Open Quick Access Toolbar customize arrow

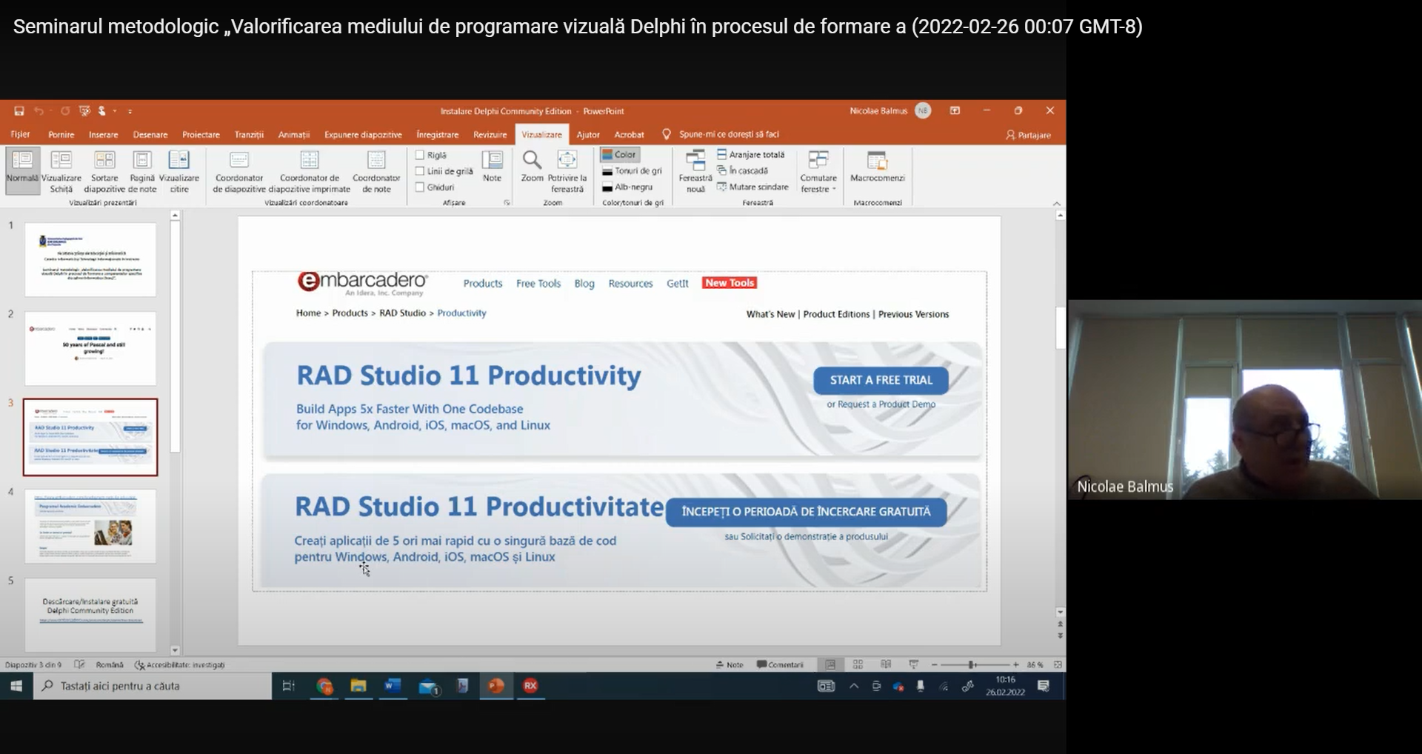130,111
